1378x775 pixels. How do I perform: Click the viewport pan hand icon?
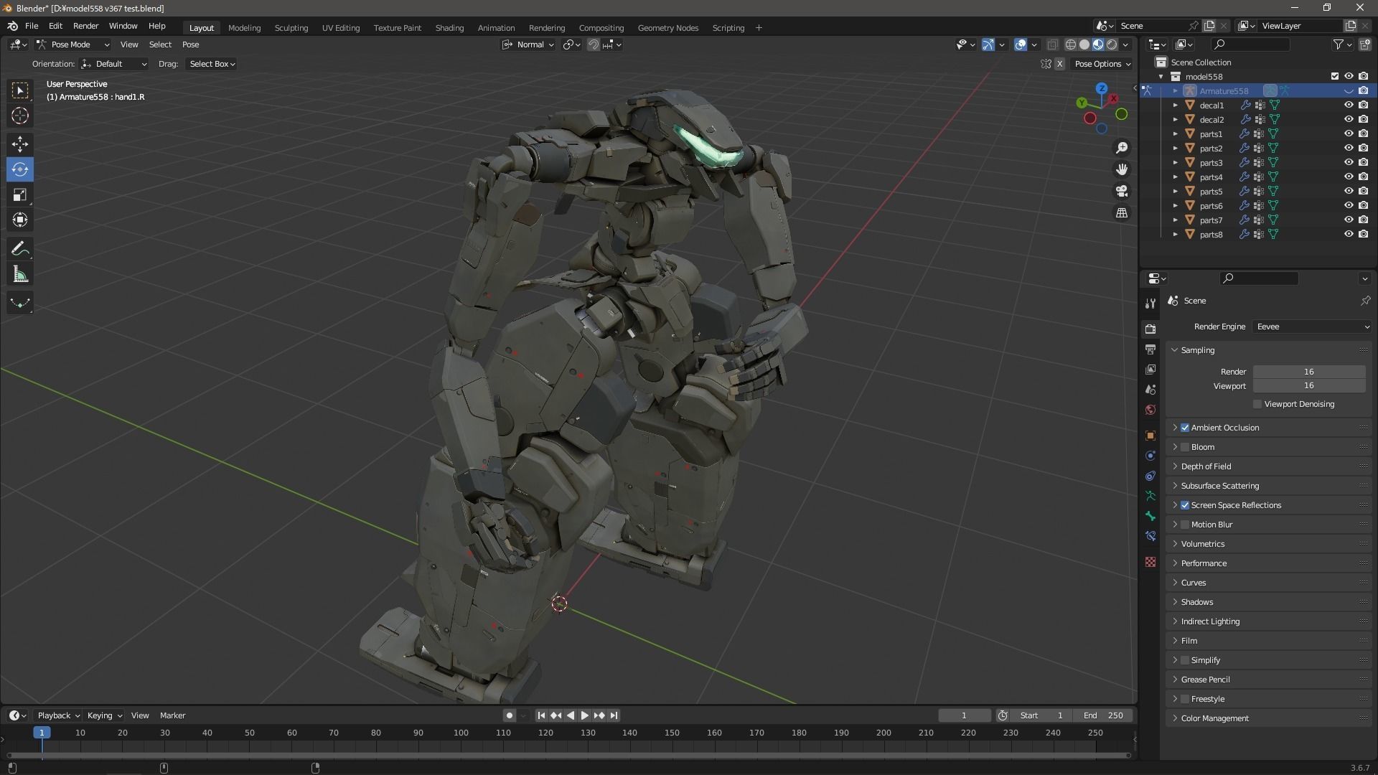(1121, 169)
